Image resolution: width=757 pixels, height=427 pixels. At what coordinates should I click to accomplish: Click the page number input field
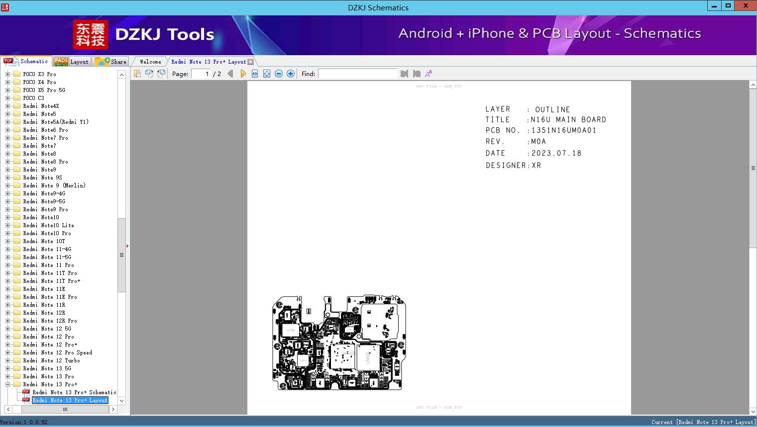tap(201, 74)
